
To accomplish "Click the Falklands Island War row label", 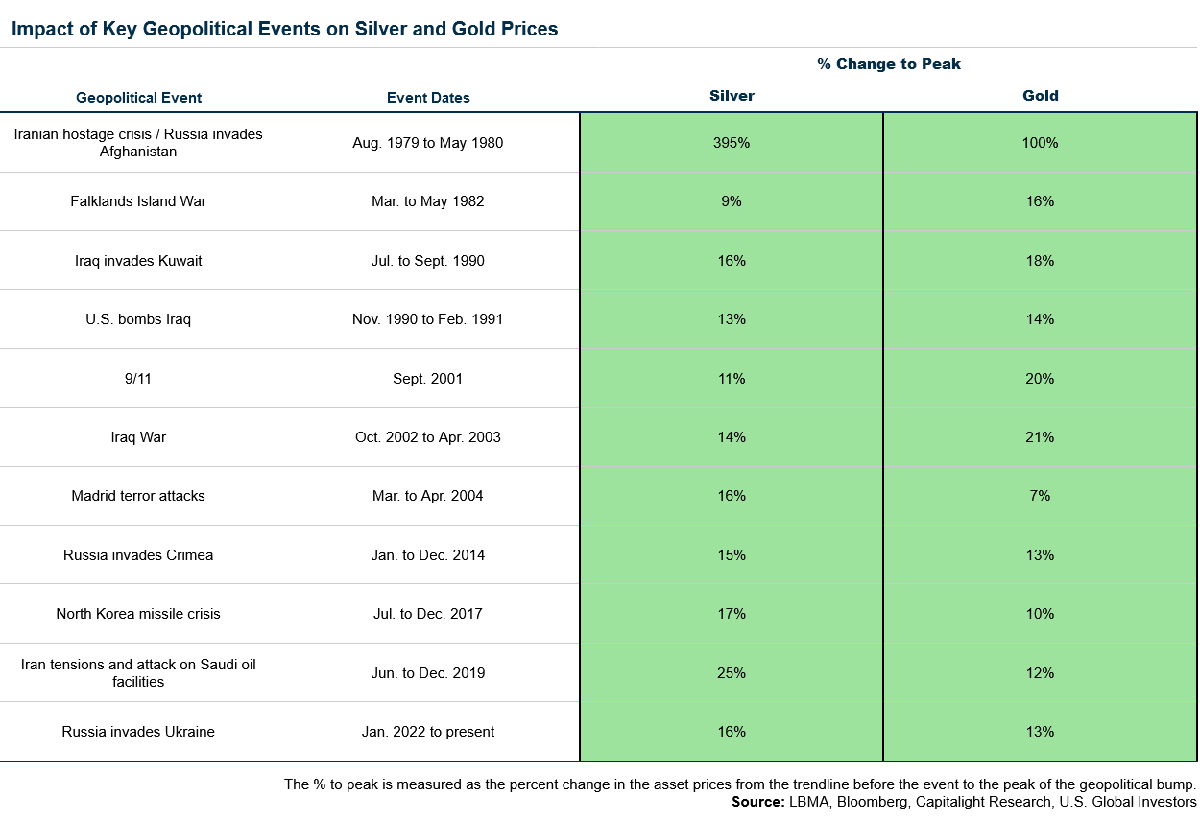I will click(138, 201).
